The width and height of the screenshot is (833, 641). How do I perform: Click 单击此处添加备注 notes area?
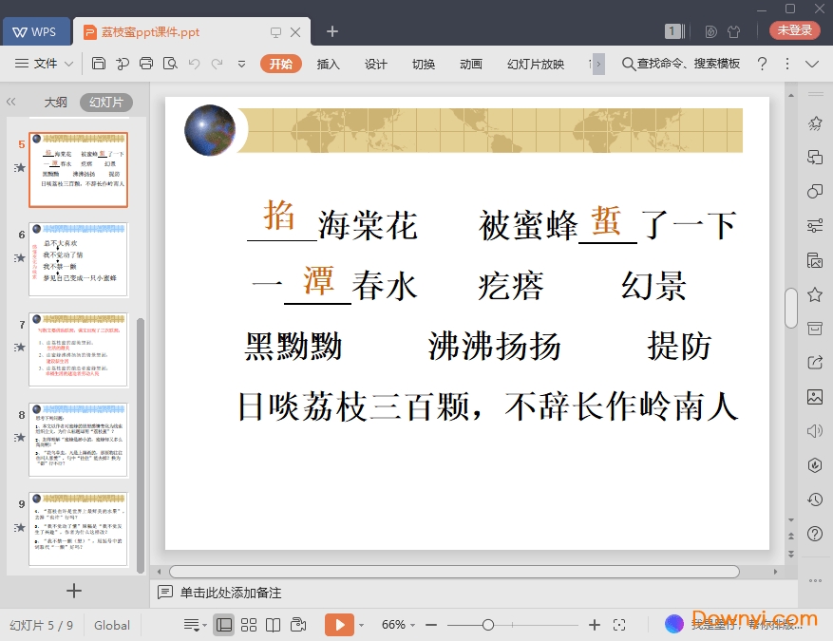point(231,593)
